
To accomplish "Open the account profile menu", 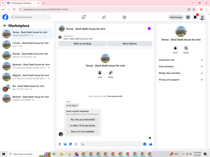I will [x=202, y=17].
